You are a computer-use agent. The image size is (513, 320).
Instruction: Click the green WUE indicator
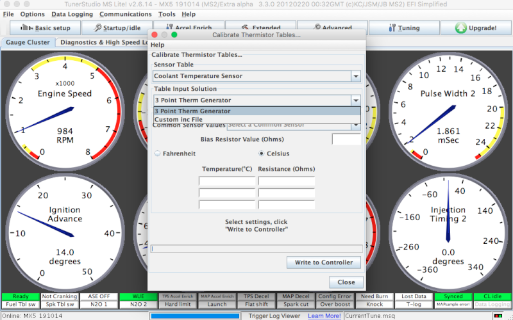138,296
